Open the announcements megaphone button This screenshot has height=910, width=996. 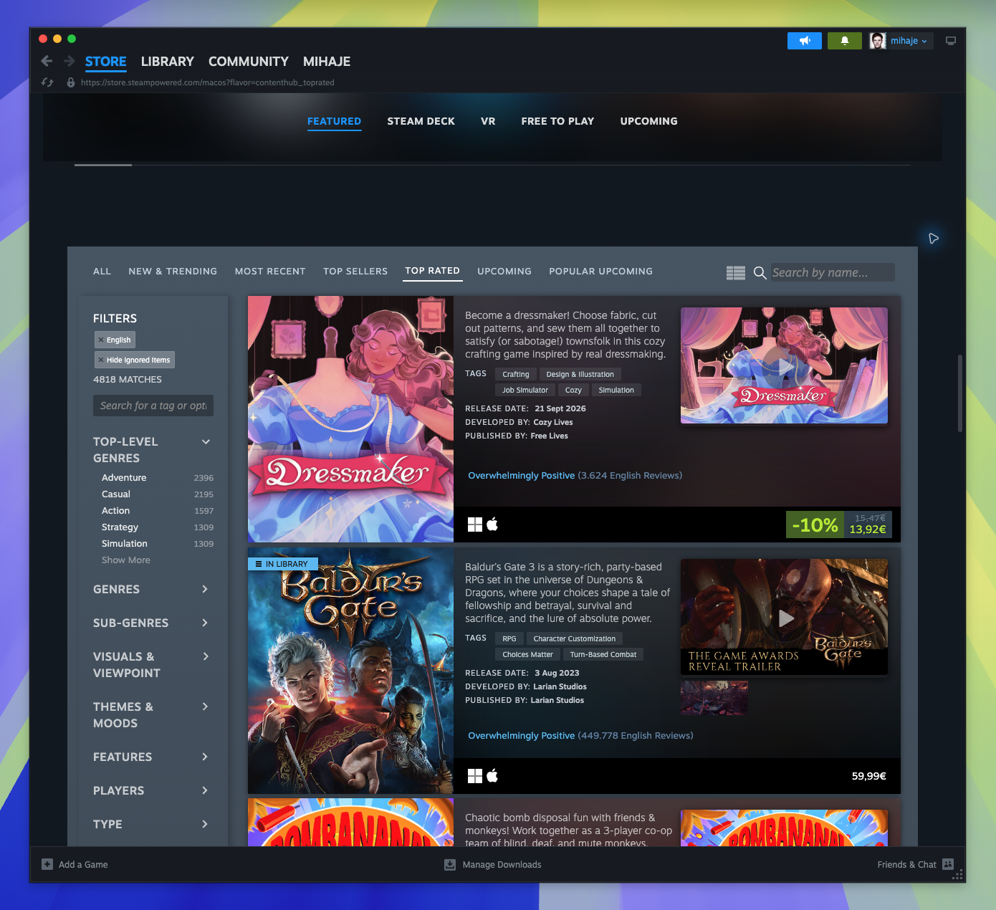coord(805,41)
